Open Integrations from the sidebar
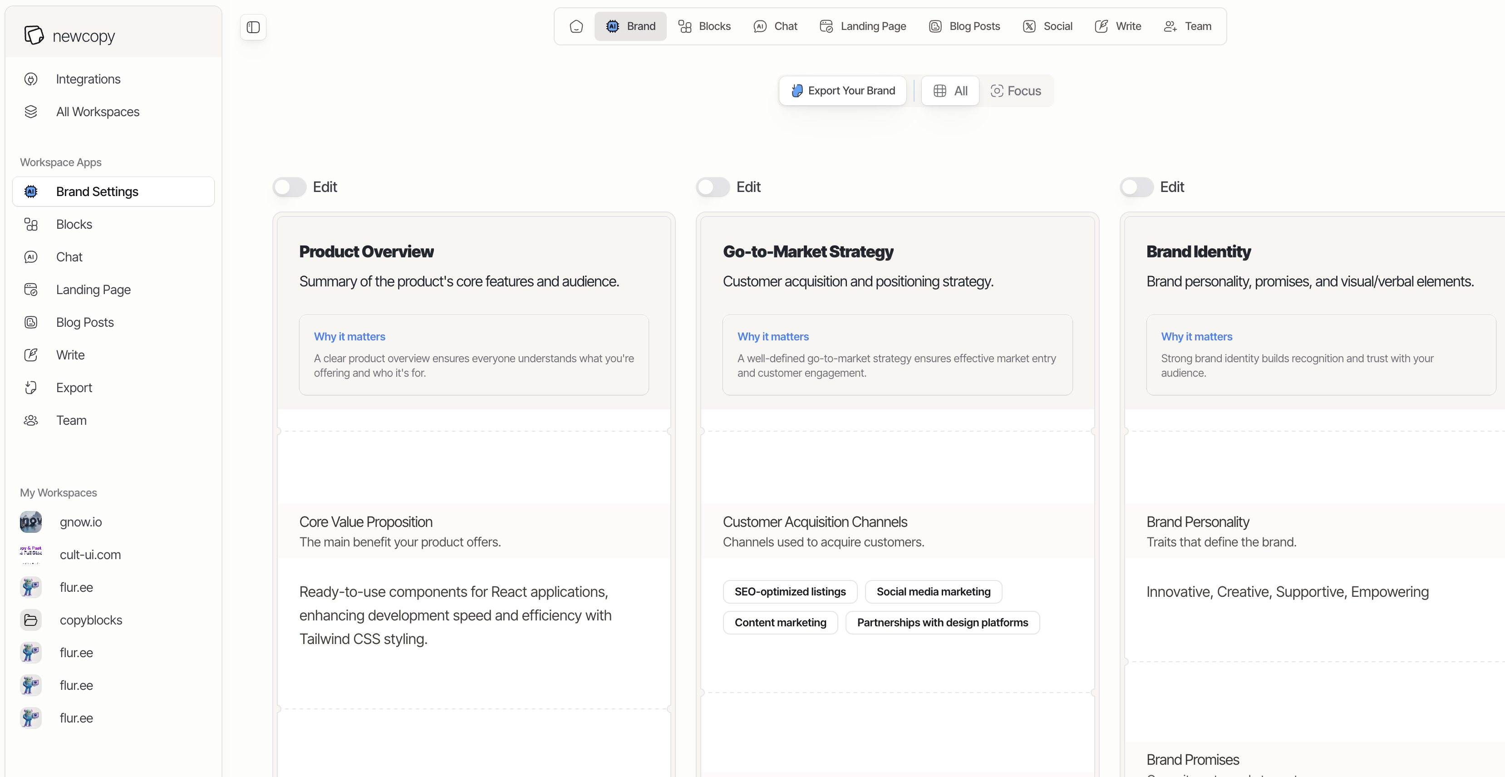This screenshot has height=777, width=1505. click(x=88, y=79)
